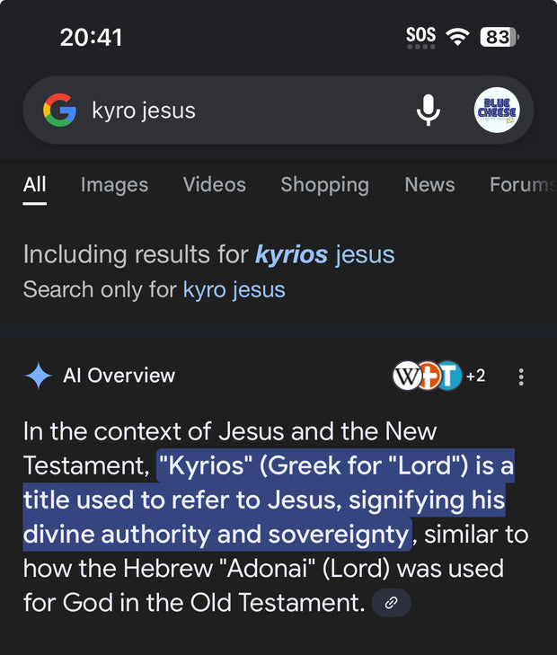This screenshot has height=655, width=557.
Task: Open the Wikipedia source icon
Action: (406, 376)
